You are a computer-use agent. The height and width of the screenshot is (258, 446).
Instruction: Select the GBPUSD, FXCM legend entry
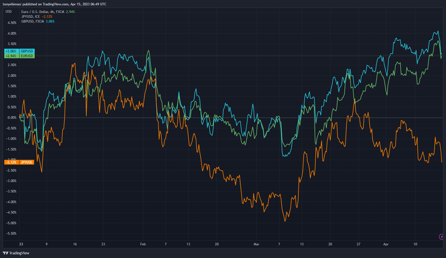(x=33, y=21)
